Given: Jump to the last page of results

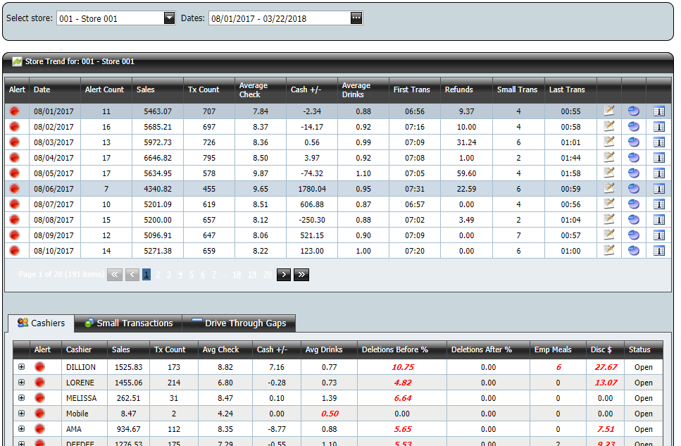Looking at the screenshot, I should click(301, 275).
